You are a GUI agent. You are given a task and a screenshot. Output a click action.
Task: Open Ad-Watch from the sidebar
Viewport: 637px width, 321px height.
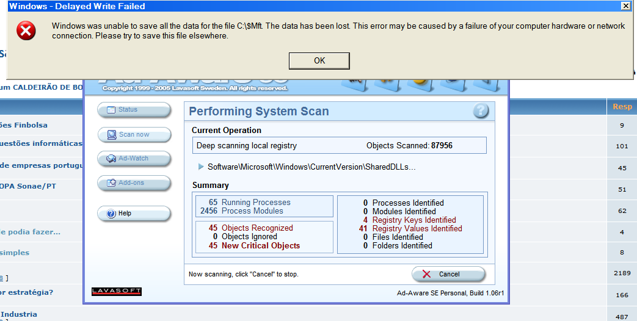[134, 158]
